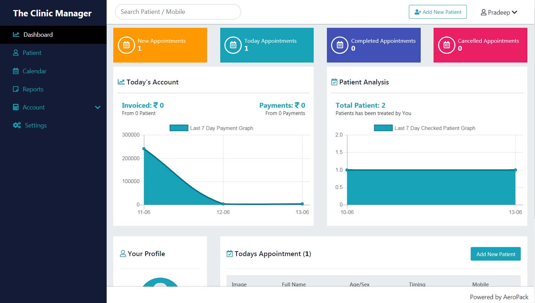Expand the Account submenu chevron
The height and width of the screenshot is (303, 535).
click(x=98, y=107)
